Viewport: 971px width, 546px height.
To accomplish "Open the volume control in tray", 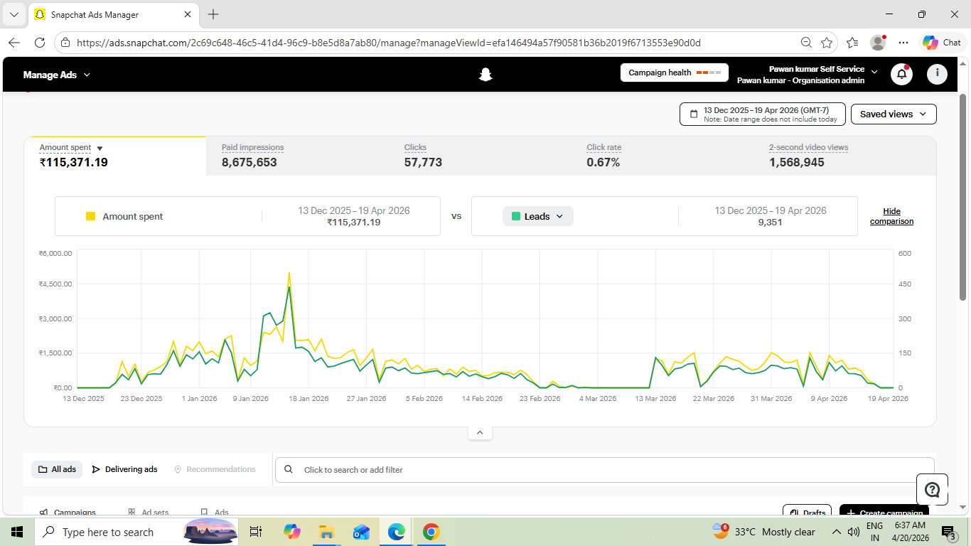I will [x=854, y=532].
